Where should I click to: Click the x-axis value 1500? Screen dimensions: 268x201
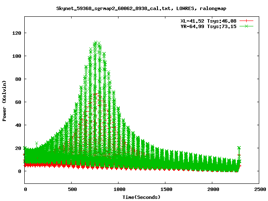pyautogui.click(x=166, y=189)
